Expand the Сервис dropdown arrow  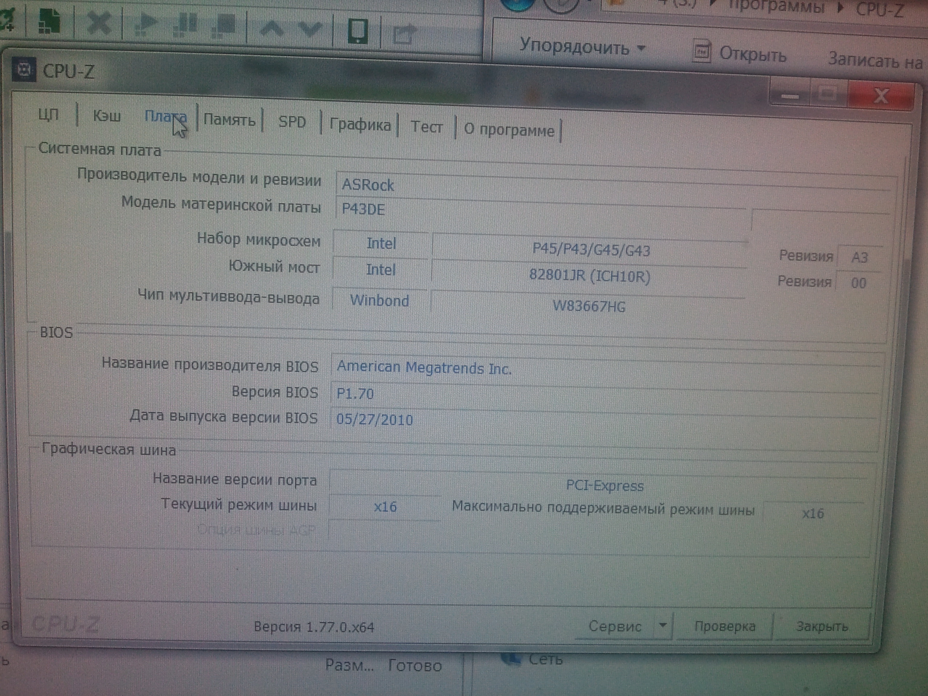(662, 626)
